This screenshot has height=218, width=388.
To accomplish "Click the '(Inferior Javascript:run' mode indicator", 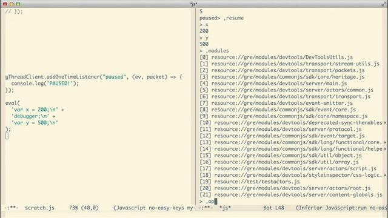I will 331,208.
